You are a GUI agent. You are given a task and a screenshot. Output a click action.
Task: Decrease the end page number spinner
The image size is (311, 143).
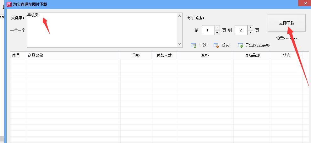point(250,33)
